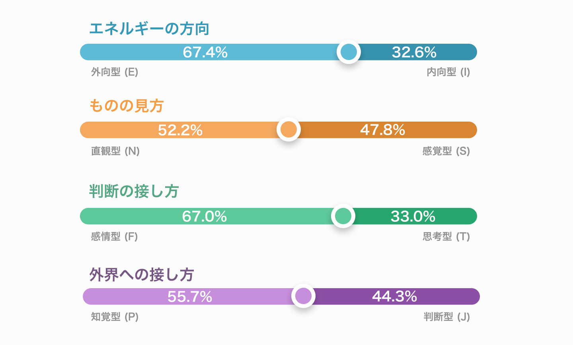
Task: Click the 55.7% perceiving bar segment
Action: (x=189, y=297)
